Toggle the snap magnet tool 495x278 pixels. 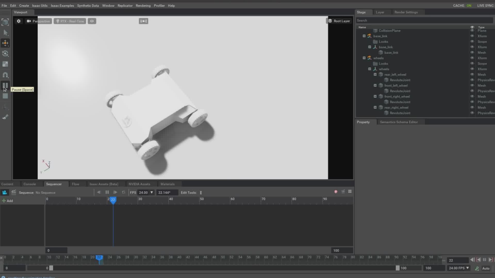click(x=5, y=75)
